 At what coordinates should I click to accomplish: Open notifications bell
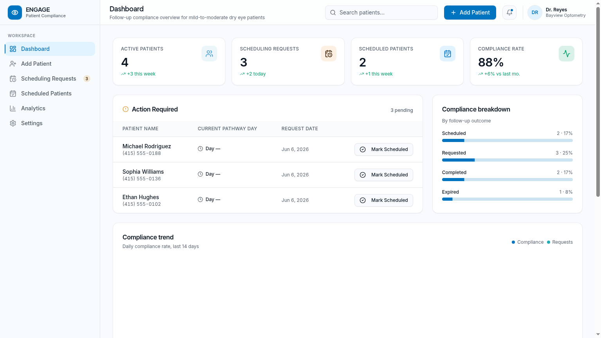[x=509, y=13]
